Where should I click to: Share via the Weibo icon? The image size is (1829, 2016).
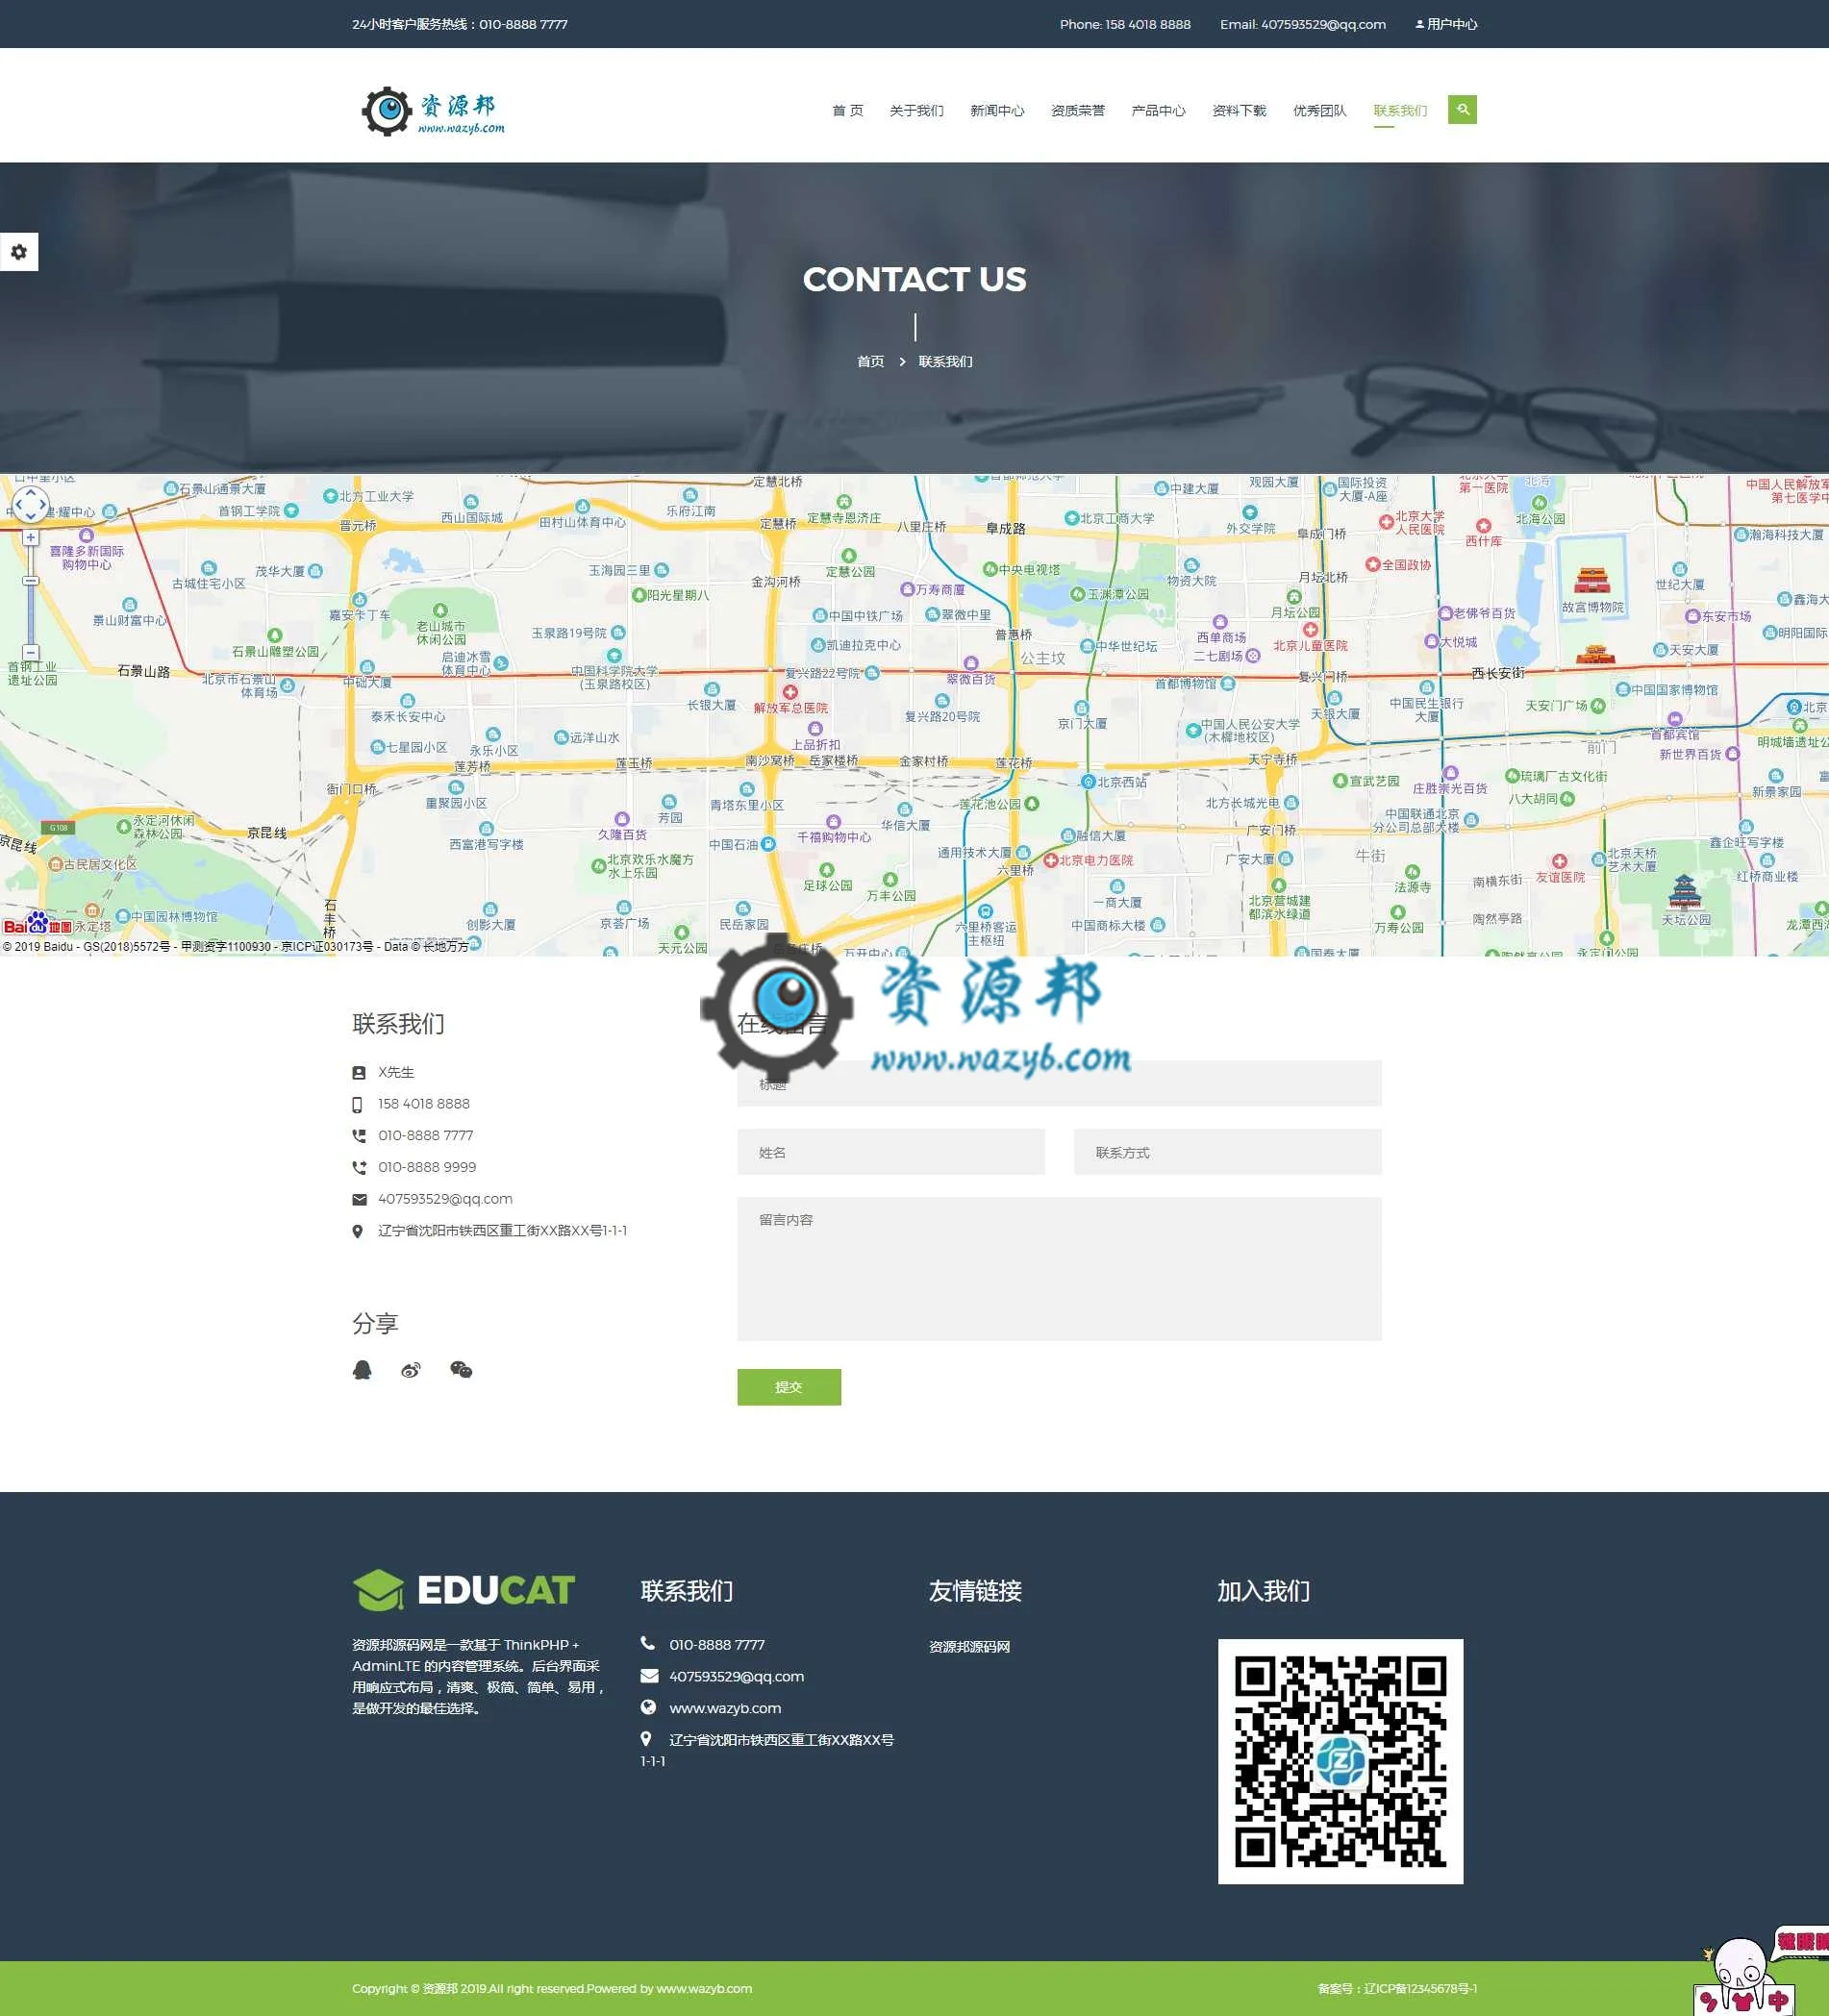(x=411, y=1370)
